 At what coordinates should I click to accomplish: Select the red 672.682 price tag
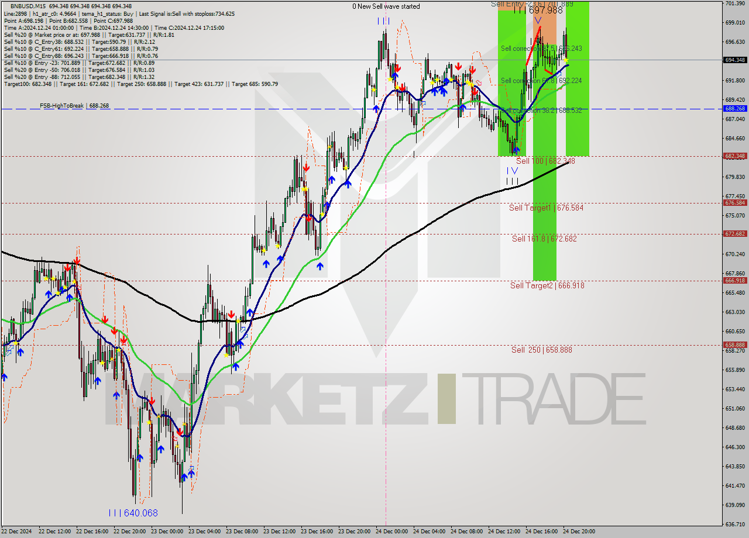click(735, 234)
